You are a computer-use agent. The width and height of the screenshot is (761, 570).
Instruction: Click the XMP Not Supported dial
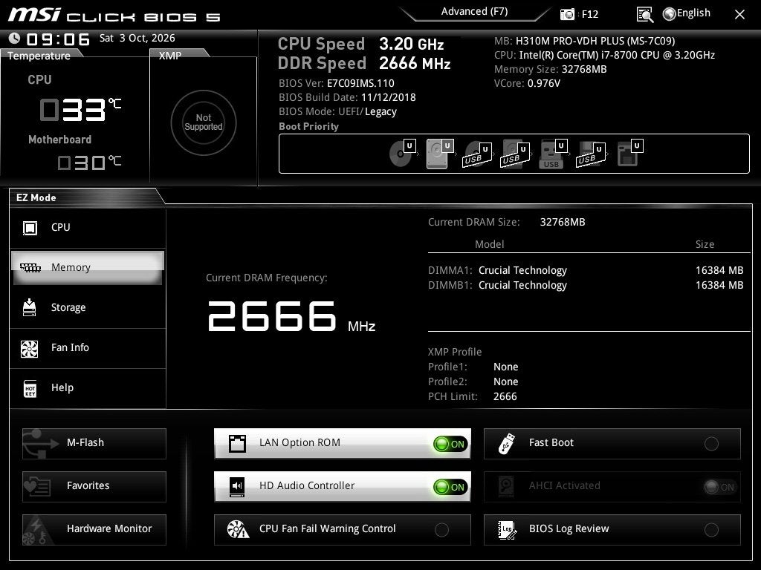[204, 122]
